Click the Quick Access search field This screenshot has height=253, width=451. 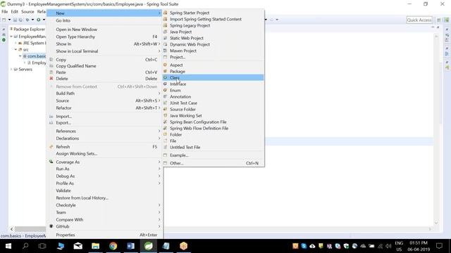[x=419, y=20]
